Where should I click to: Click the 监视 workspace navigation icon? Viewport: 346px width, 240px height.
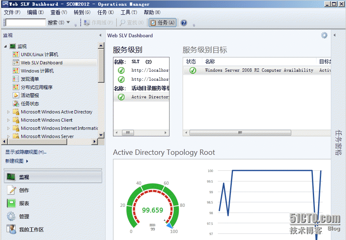[x=11, y=177]
